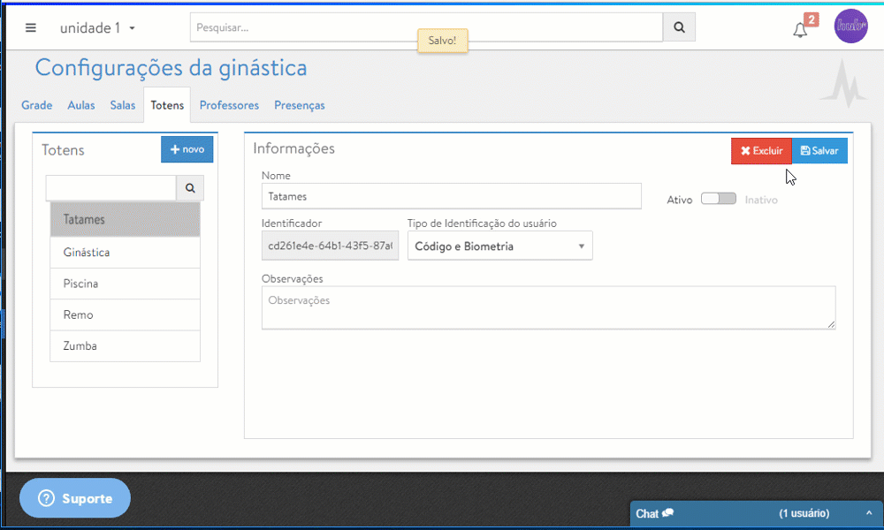Click the Nome input field
Screen dimensions: 884x530
pyautogui.click(x=451, y=196)
